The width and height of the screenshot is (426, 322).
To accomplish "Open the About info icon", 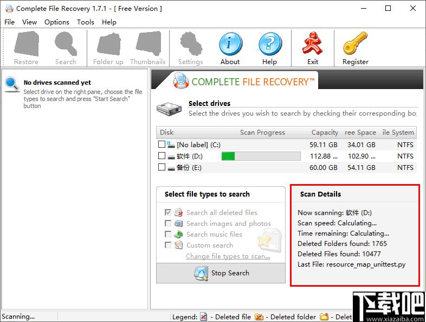I will [x=230, y=44].
